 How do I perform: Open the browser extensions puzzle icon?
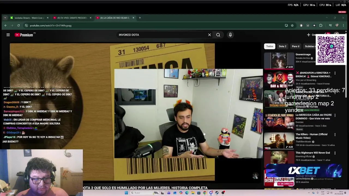click(321, 25)
